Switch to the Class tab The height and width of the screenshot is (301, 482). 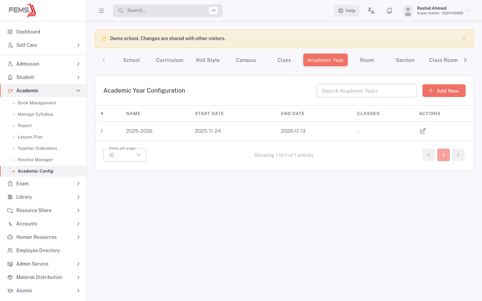coord(284,60)
